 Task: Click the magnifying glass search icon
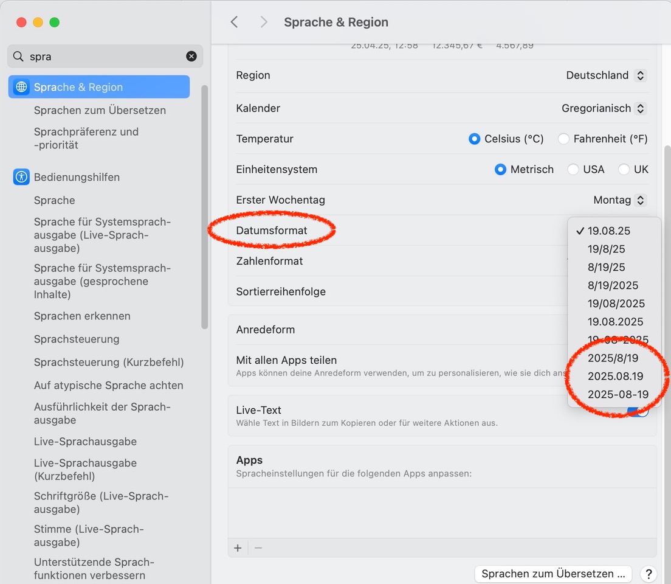pos(18,57)
